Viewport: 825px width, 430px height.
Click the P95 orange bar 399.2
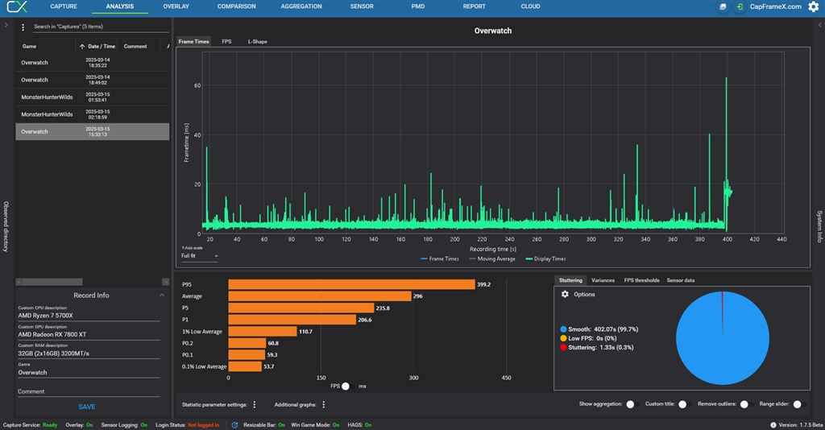tap(351, 284)
